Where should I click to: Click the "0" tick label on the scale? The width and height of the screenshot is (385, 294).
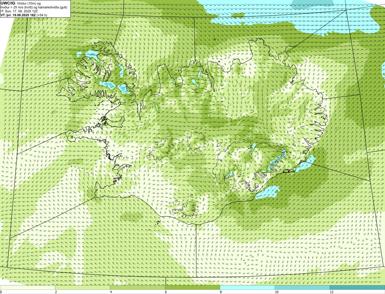(1, 292)
